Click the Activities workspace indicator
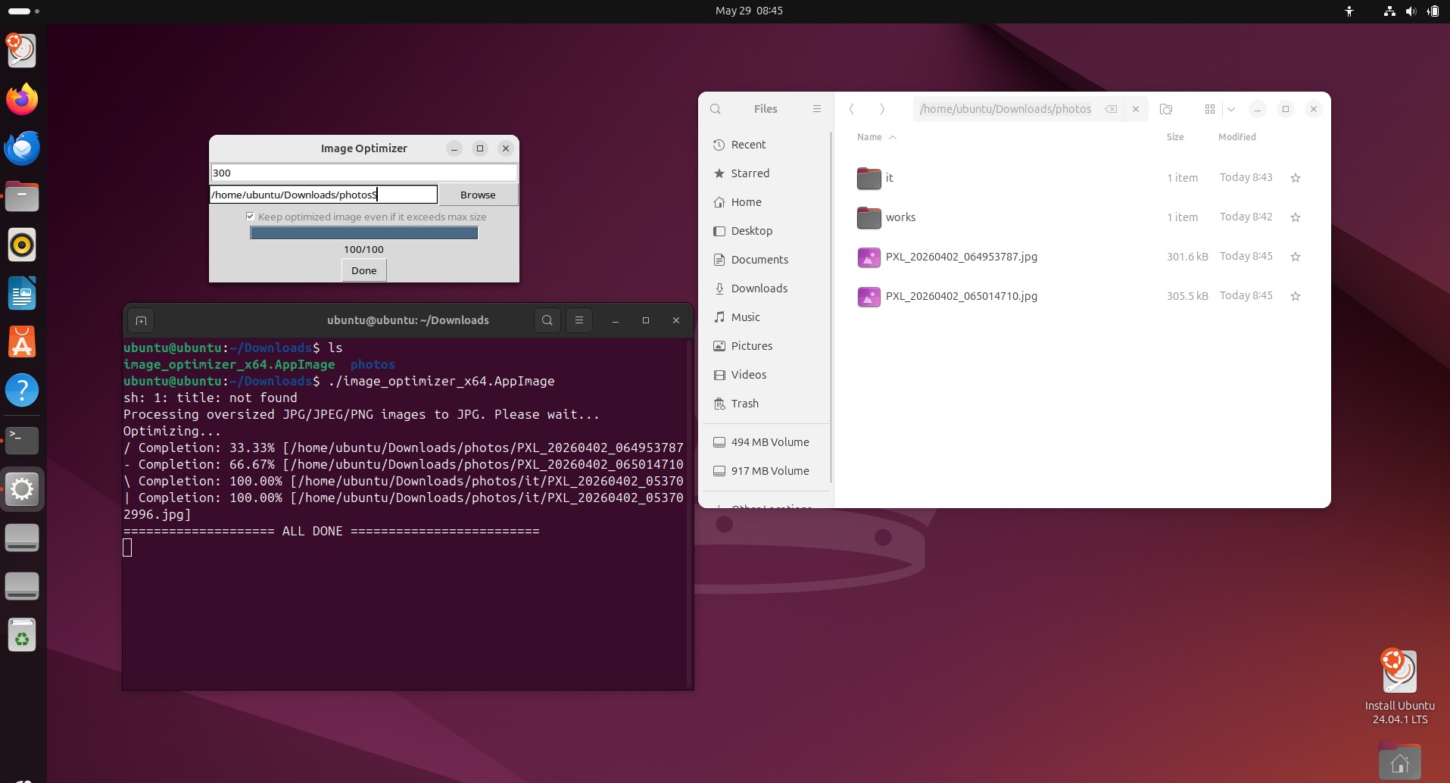This screenshot has height=783, width=1450. [23, 11]
